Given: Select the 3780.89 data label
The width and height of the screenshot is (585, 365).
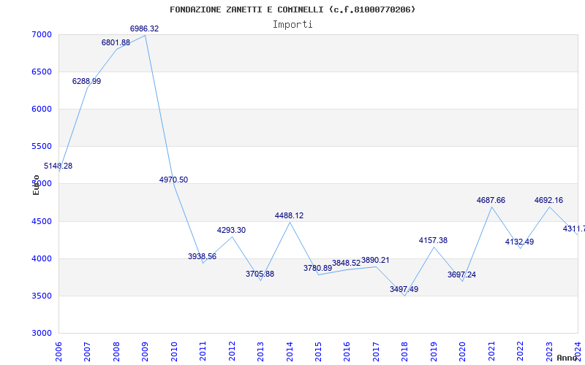Looking at the screenshot, I should (x=317, y=268).
